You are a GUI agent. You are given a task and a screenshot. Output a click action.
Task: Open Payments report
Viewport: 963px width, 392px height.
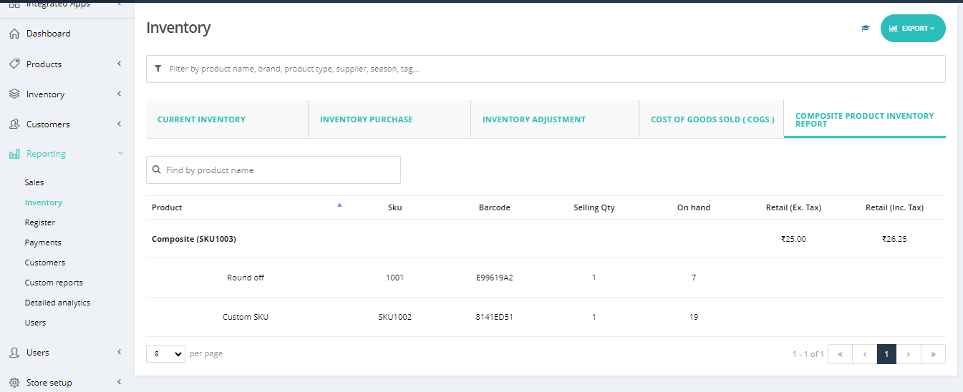point(43,242)
